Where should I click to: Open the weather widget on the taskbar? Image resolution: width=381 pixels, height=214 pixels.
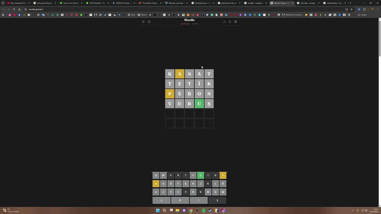coord(10,210)
